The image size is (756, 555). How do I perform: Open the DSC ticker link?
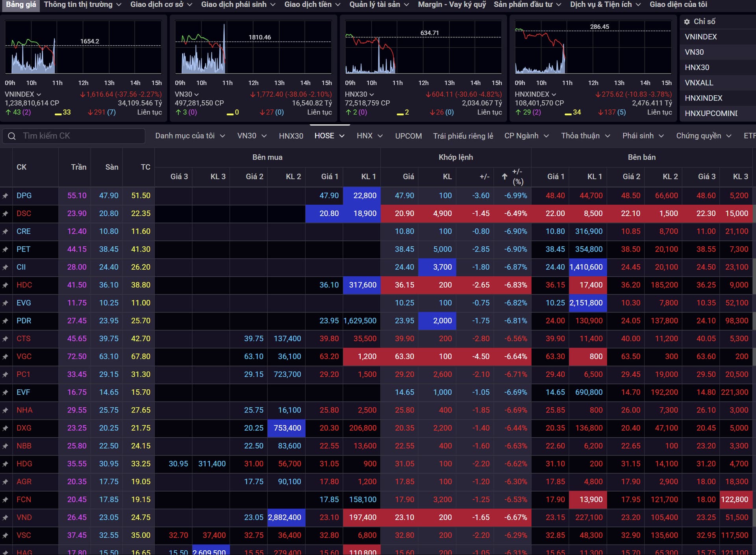click(x=24, y=213)
